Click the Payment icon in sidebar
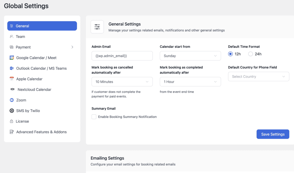Image resolution: width=294 pixels, height=173 pixels. [11, 47]
